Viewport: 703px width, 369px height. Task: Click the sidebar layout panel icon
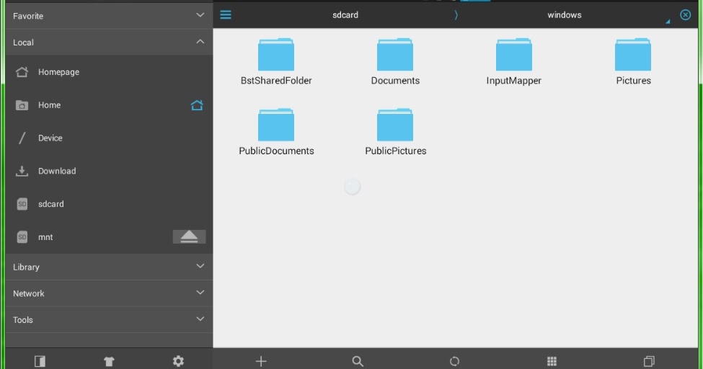pyautogui.click(x=40, y=361)
